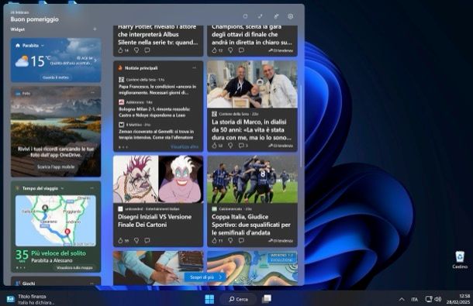
Task: Like the Coppa Italia article
Action: click(x=215, y=241)
